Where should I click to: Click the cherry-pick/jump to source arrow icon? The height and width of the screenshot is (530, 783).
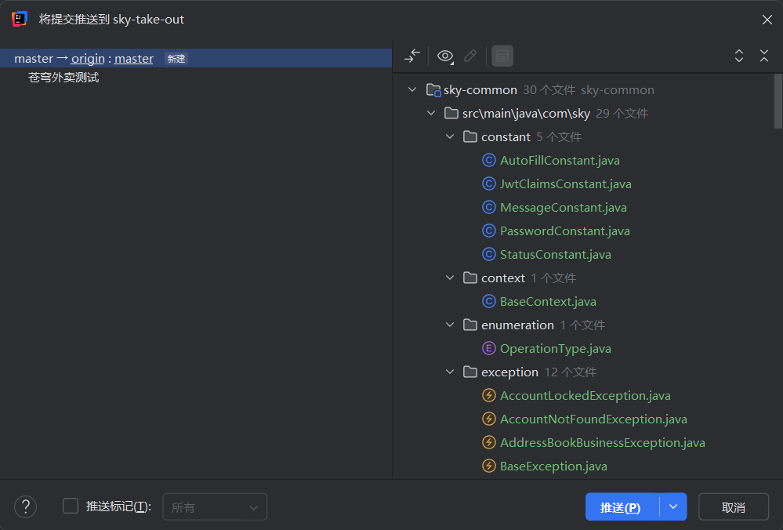click(x=412, y=56)
